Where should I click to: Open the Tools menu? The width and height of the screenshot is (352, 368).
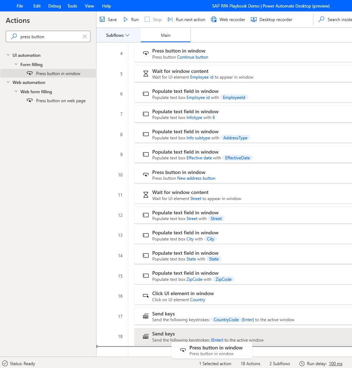pos(72,6)
